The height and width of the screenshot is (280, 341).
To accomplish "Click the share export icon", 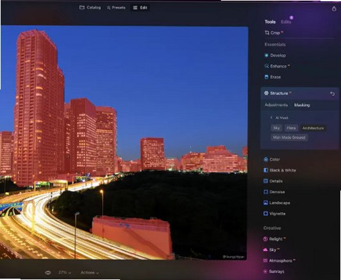I will point(334,8).
